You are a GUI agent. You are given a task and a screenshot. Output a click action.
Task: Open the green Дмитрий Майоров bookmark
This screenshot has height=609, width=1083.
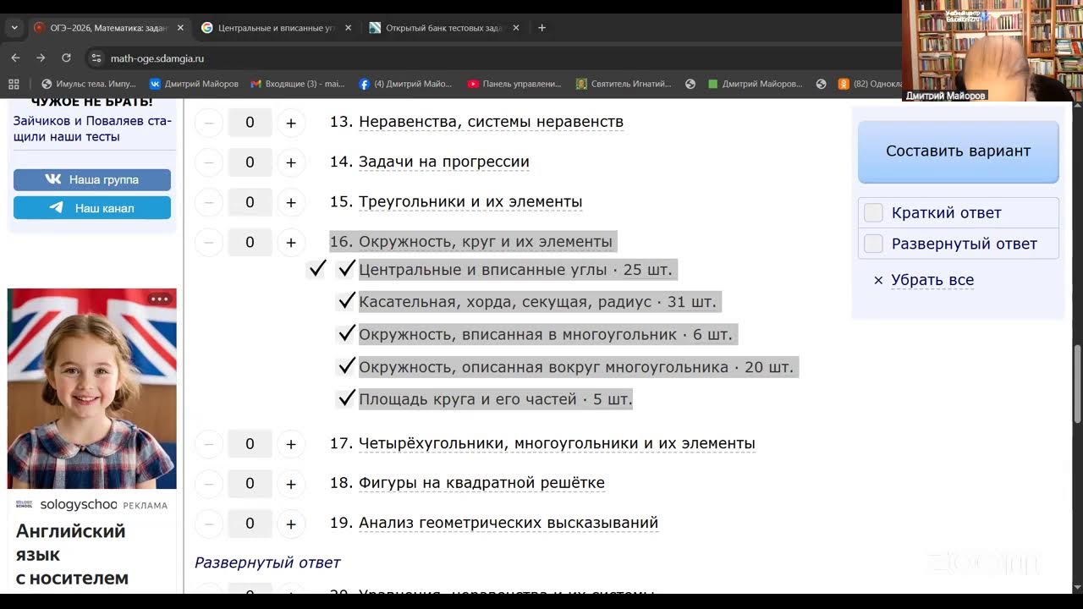click(x=755, y=84)
